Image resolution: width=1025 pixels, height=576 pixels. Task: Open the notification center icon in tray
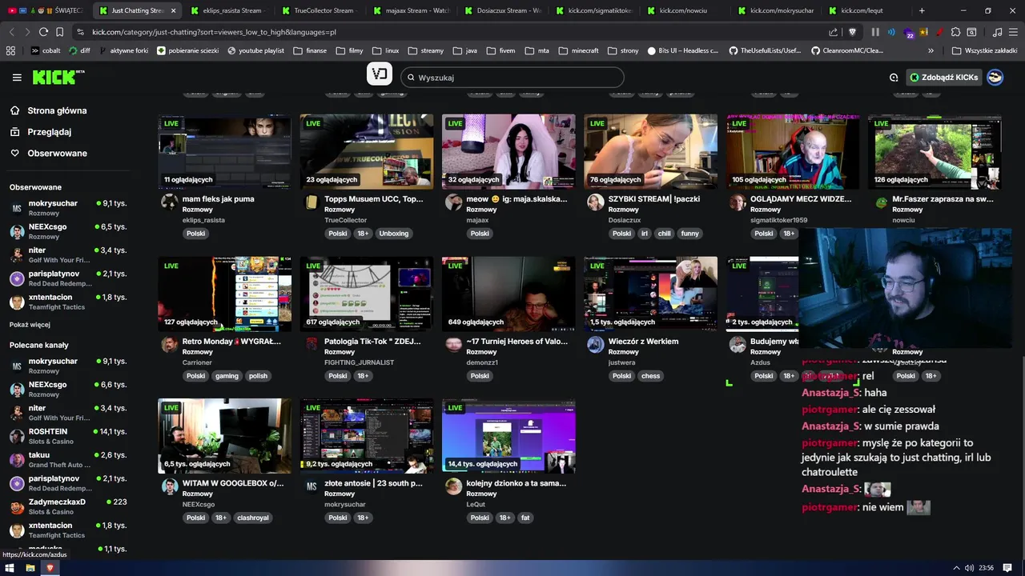tap(1007, 568)
